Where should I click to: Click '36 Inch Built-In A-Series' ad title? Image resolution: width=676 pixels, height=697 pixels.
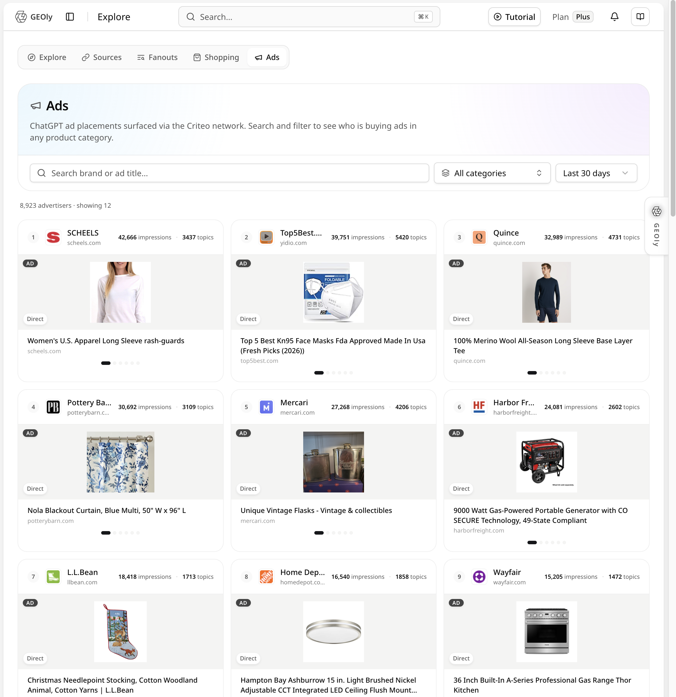click(542, 685)
